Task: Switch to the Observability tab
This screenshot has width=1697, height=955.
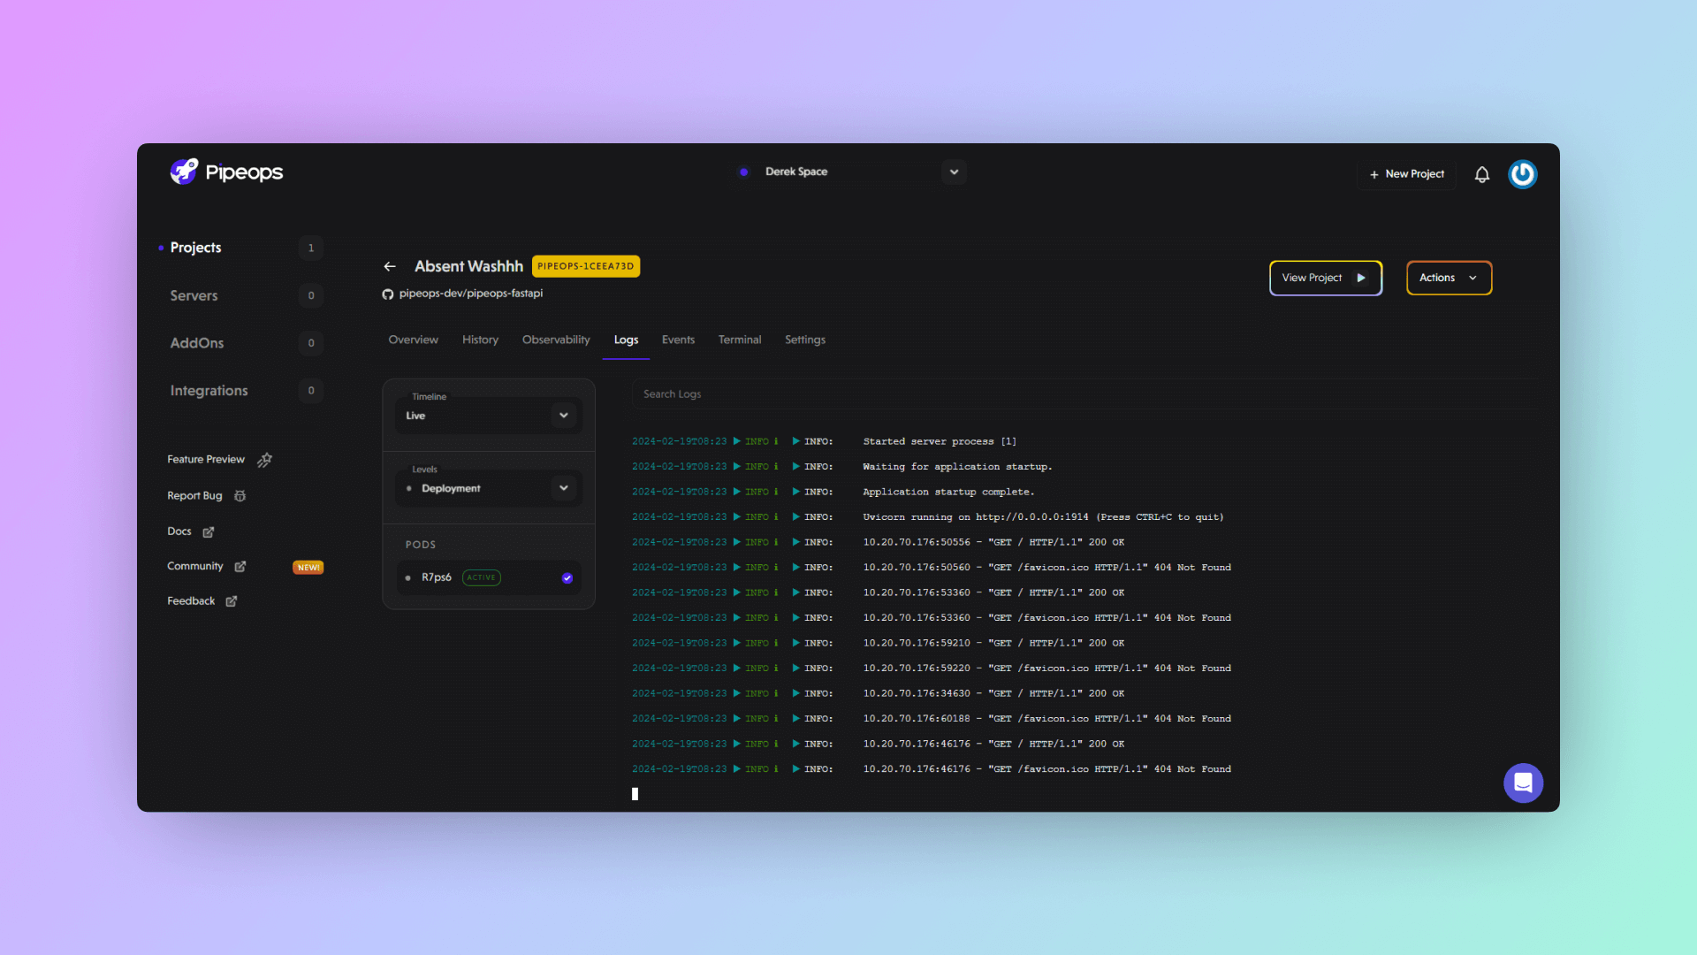Action: [556, 340]
